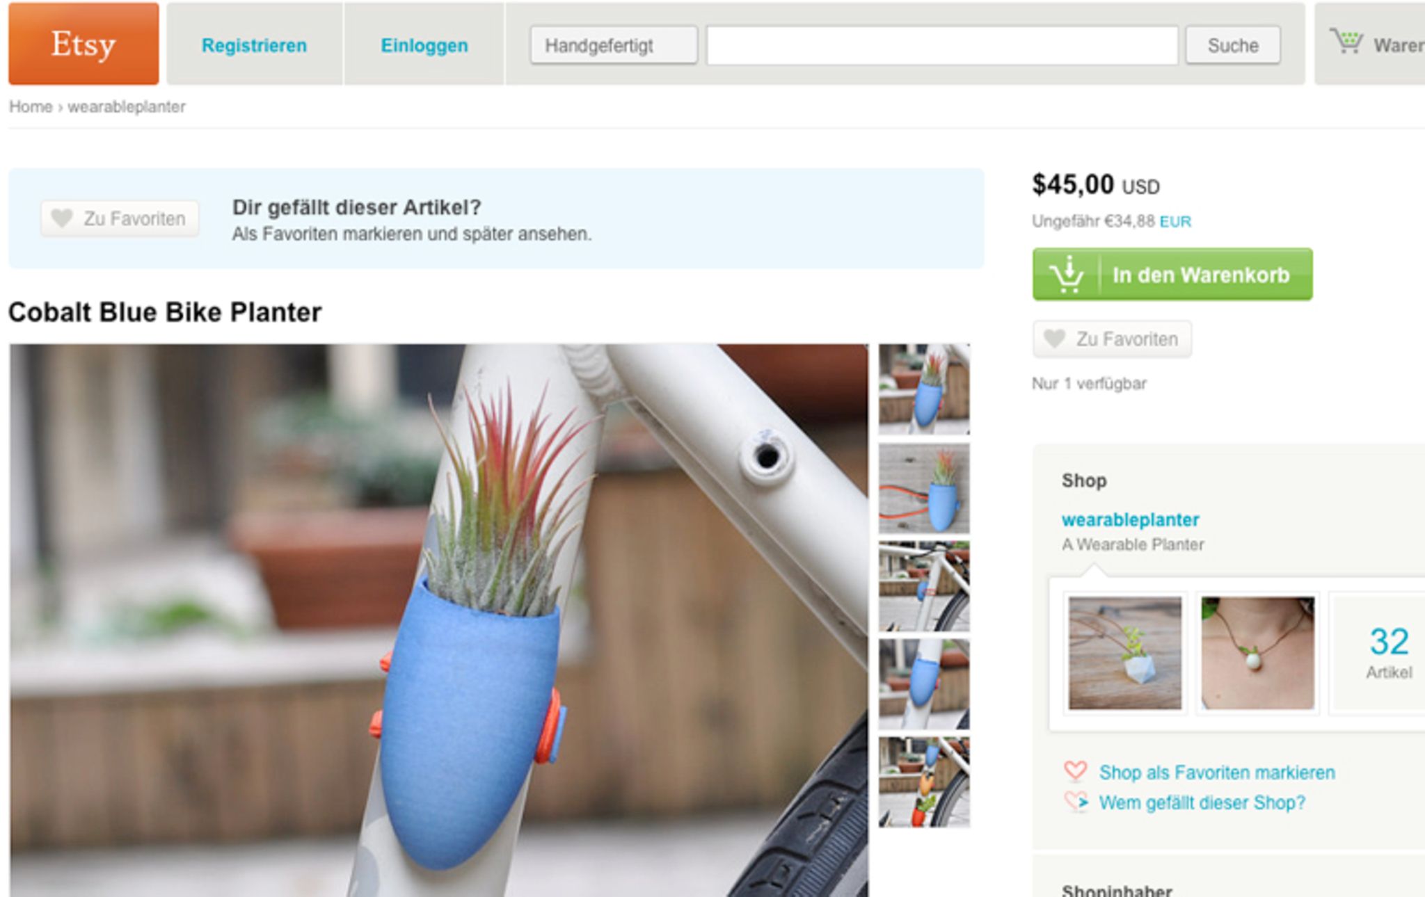Click cart icon on In den Warenkorb button
Screen dimensions: 1425x897
coord(1067,274)
